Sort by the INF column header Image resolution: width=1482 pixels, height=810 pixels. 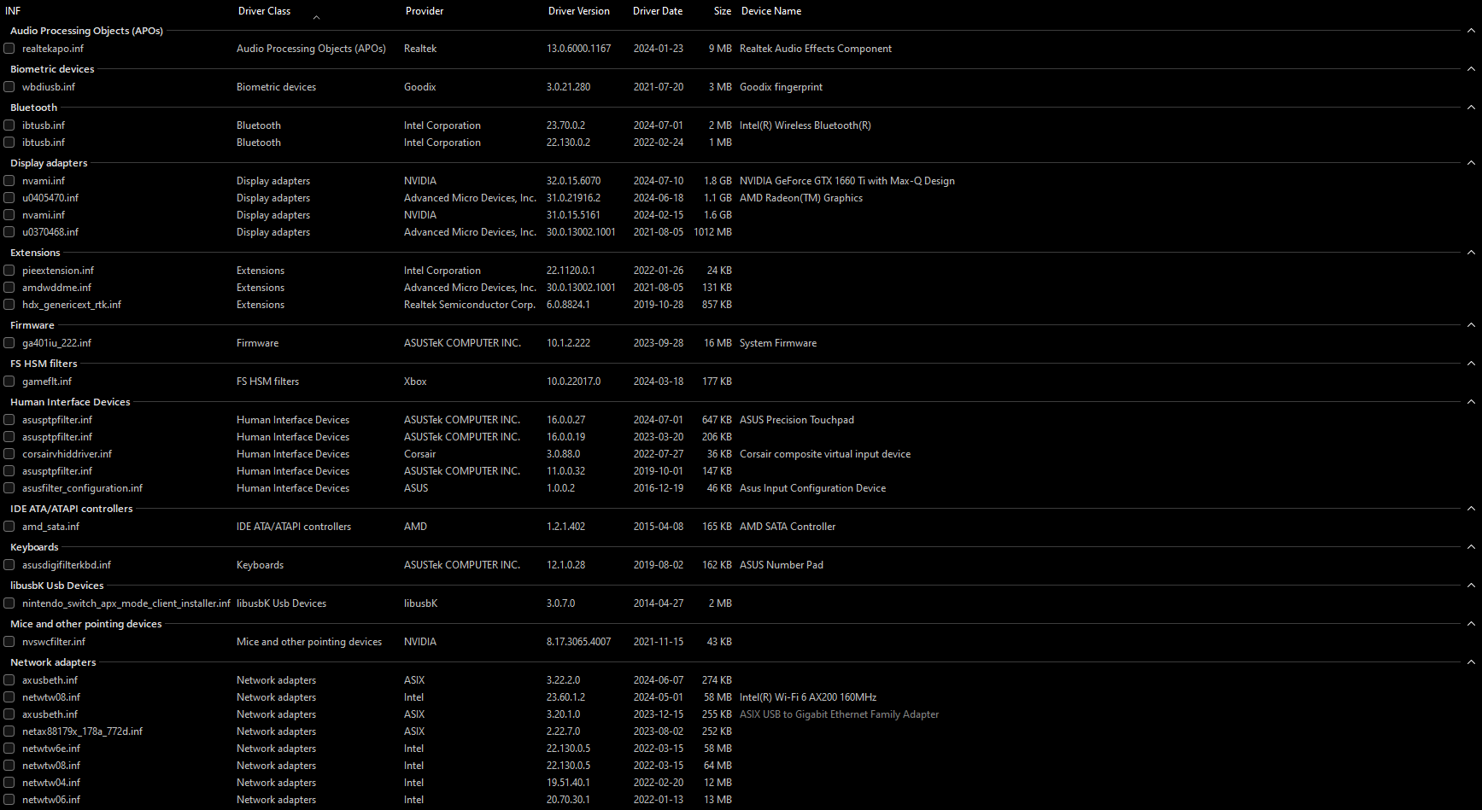[13, 11]
